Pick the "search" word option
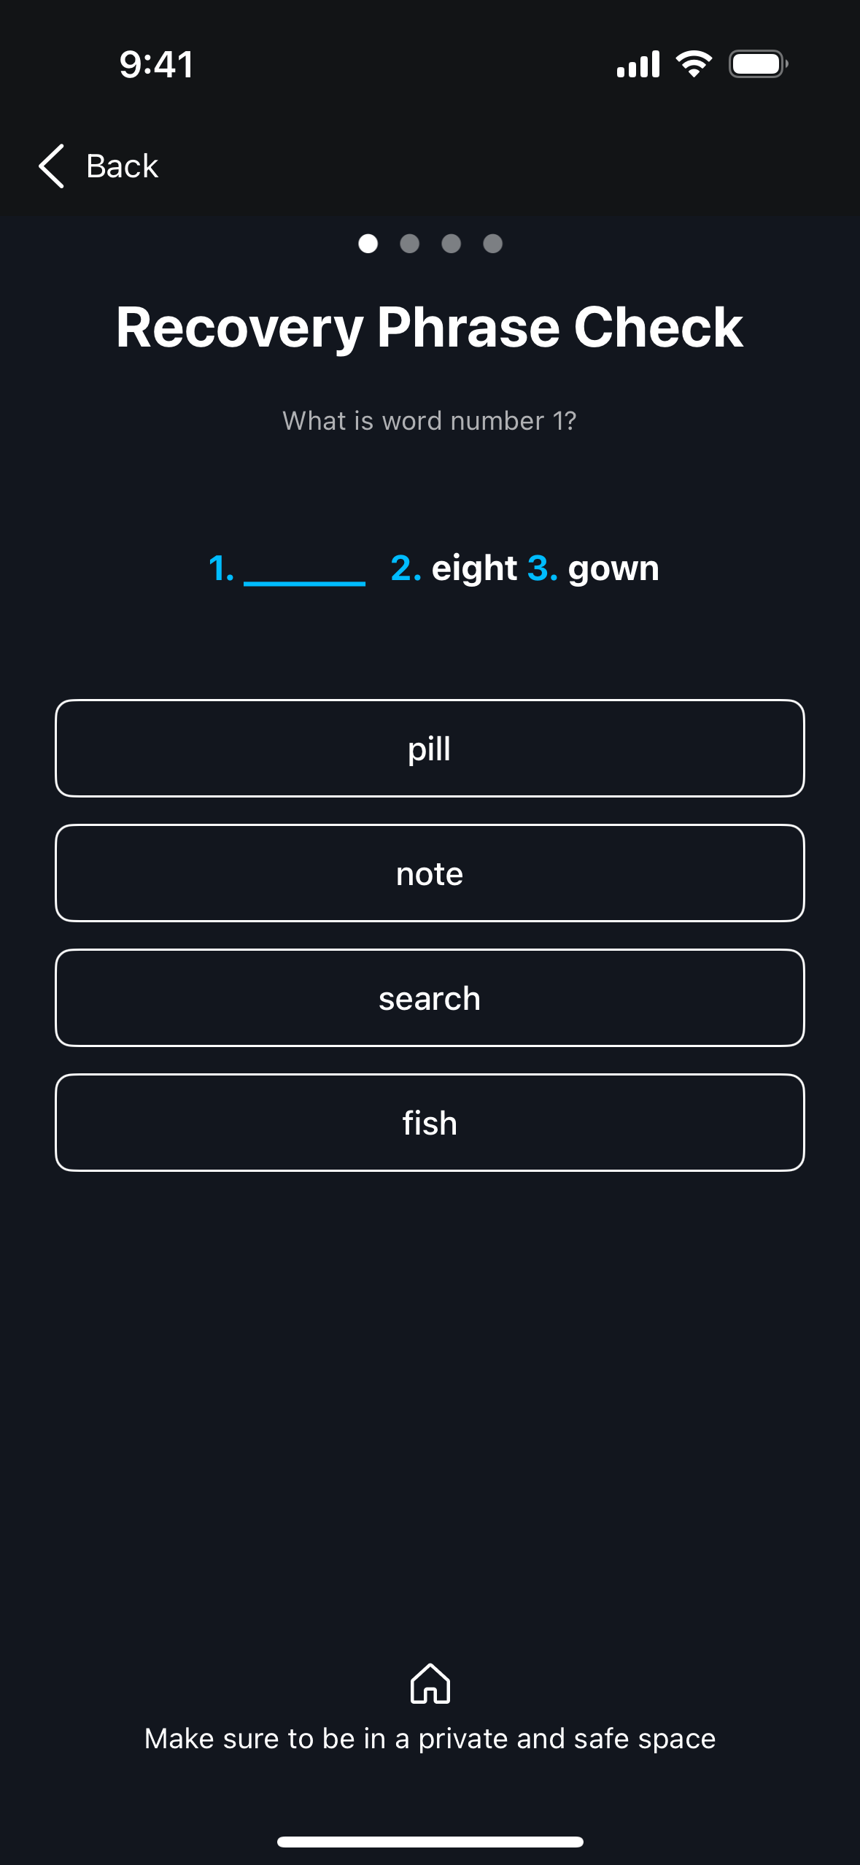860x1865 pixels. coord(430,998)
